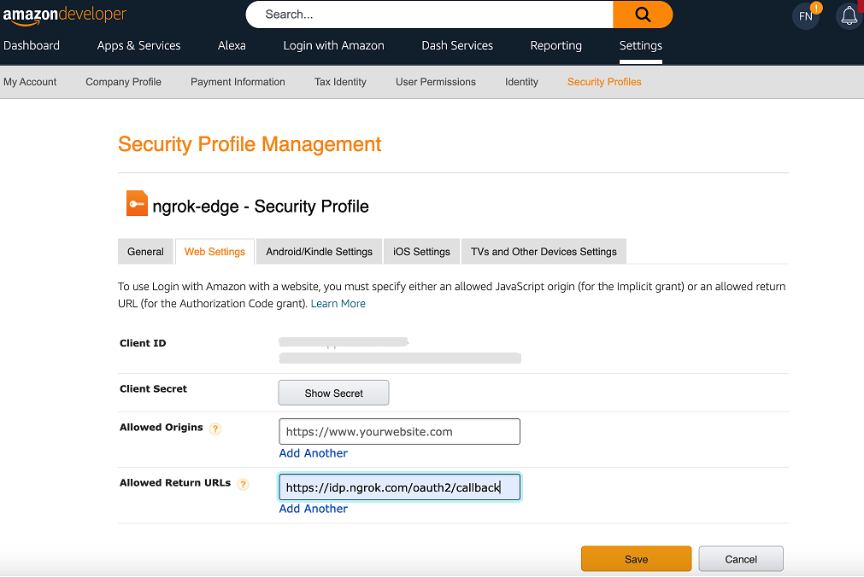Cancel the web settings changes
Image resolution: width=864 pixels, height=577 pixels.
(x=741, y=559)
